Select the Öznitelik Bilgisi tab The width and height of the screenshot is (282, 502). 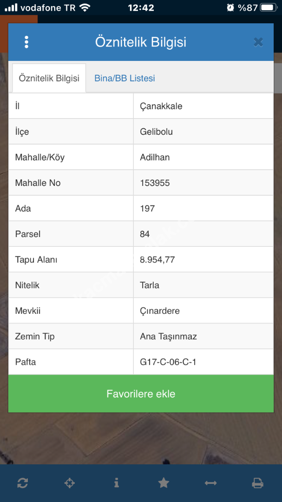point(49,78)
